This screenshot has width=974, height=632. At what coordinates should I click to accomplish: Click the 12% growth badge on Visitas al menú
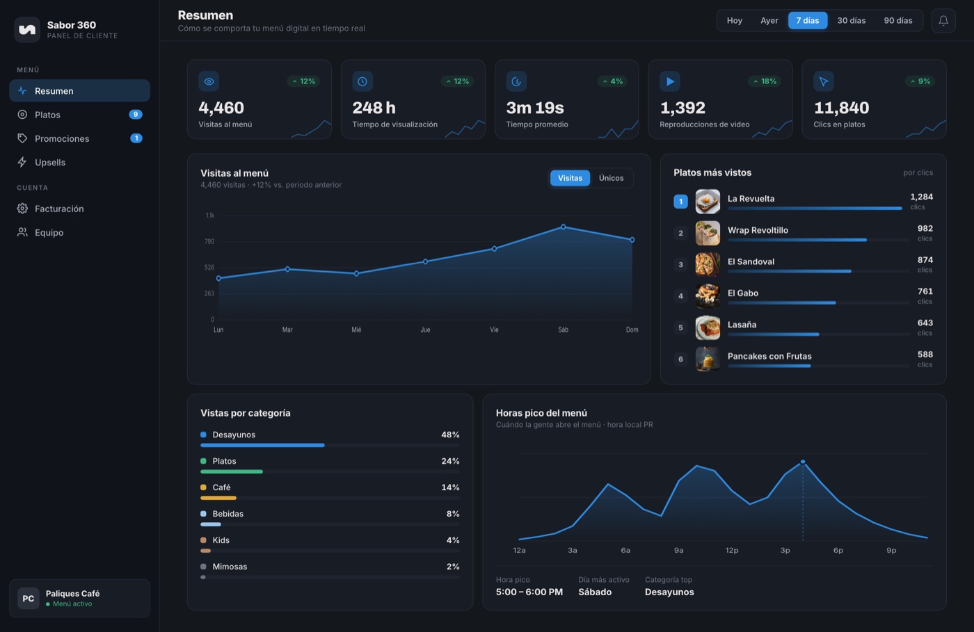(x=303, y=81)
